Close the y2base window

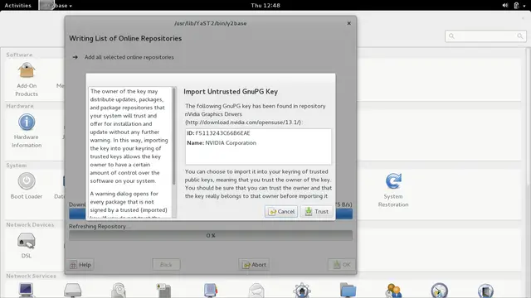pyautogui.click(x=348, y=23)
